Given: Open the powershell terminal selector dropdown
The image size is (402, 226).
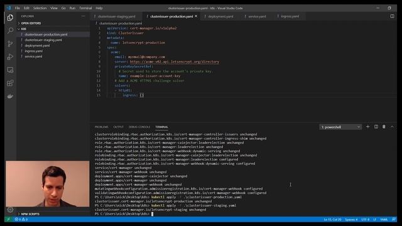Looking at the screenshot, I should (x=340, y=127).
